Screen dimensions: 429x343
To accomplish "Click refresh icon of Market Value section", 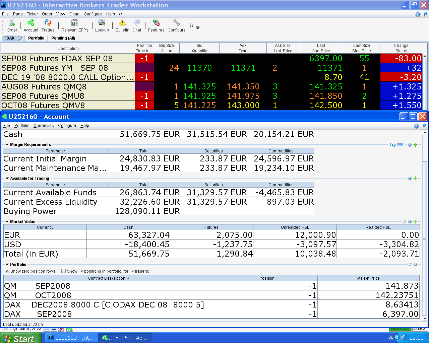I will click(404, 221).
